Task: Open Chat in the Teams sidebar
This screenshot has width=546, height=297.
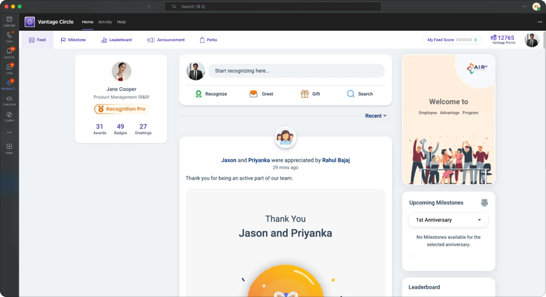Action: pyautogui.click(x=9, y=69)
